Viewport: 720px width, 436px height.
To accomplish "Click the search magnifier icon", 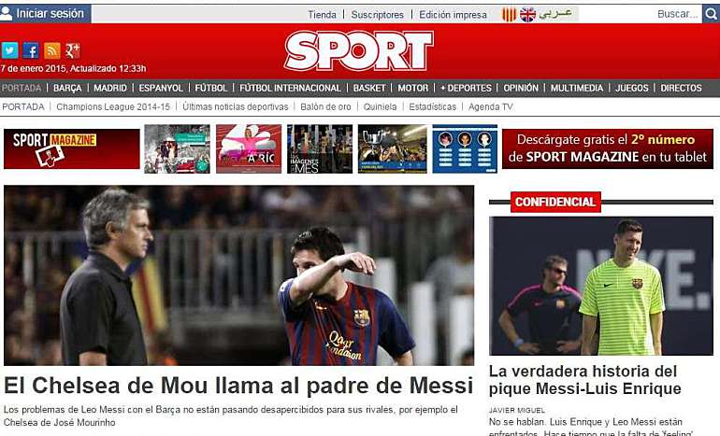I will tap(711, 14).
